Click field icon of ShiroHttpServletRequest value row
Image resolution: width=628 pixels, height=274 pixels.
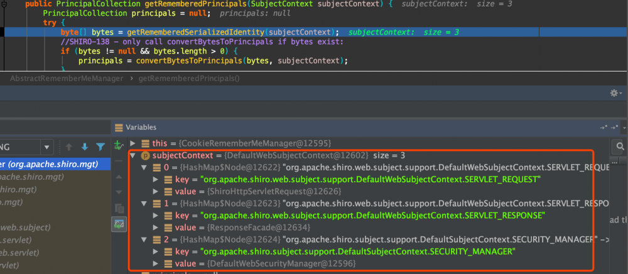coord(168,192)
